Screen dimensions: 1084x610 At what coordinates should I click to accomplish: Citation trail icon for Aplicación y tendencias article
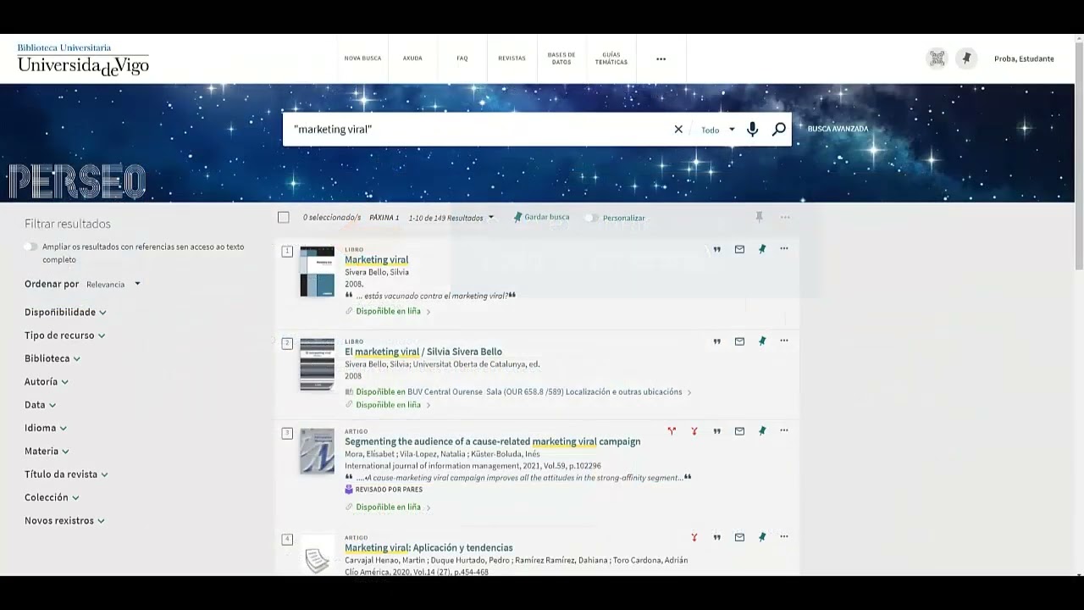694,537
